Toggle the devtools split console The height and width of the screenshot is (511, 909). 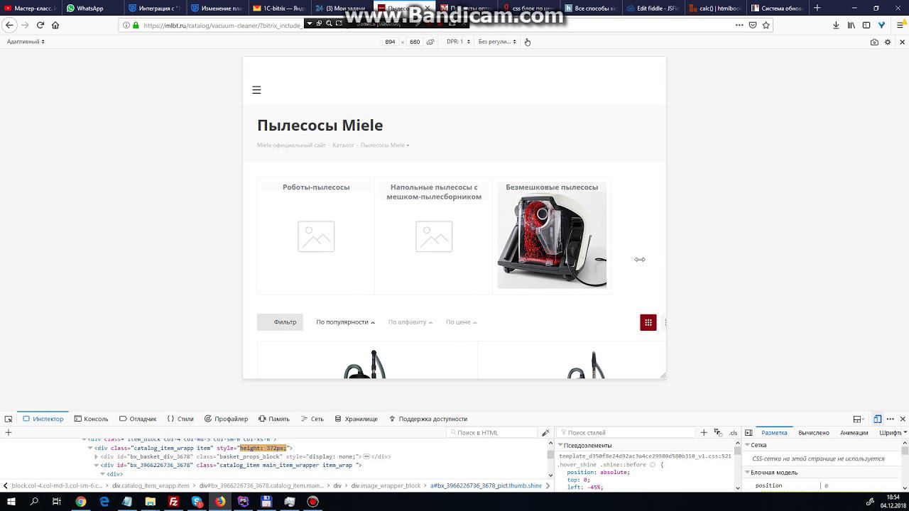858,419
